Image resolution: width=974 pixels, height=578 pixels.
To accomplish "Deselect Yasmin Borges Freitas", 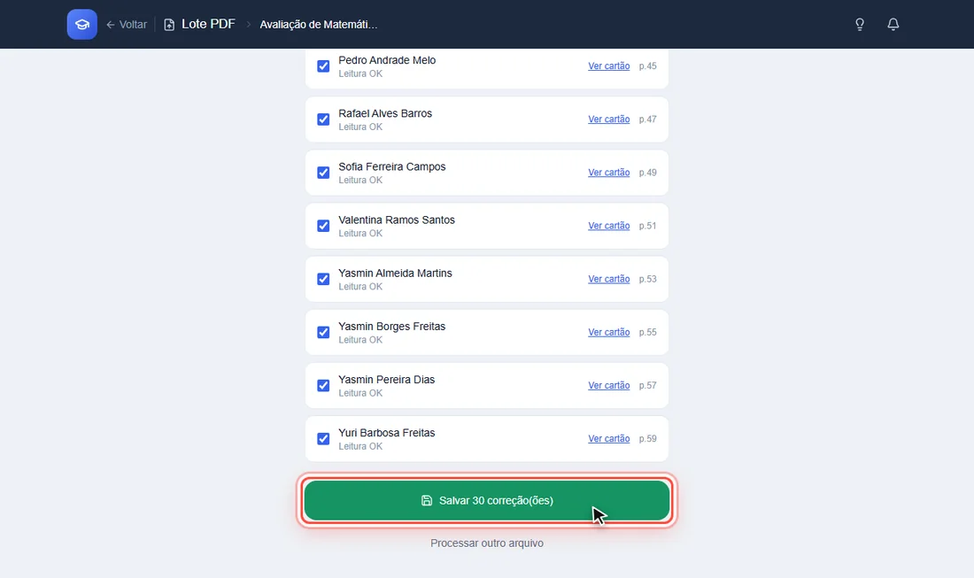I will click(323, 332).
